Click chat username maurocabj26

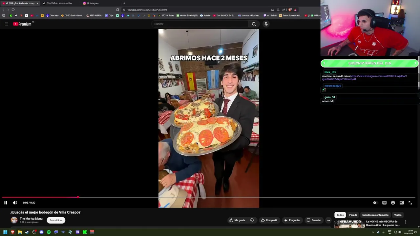click(333, 86)
